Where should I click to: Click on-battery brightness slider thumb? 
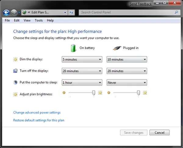point(94,93)
